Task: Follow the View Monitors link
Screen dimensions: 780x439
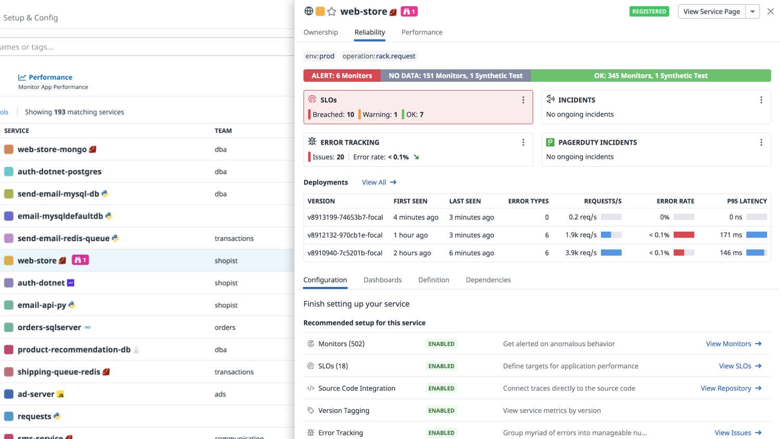Action: coord(728,344)
